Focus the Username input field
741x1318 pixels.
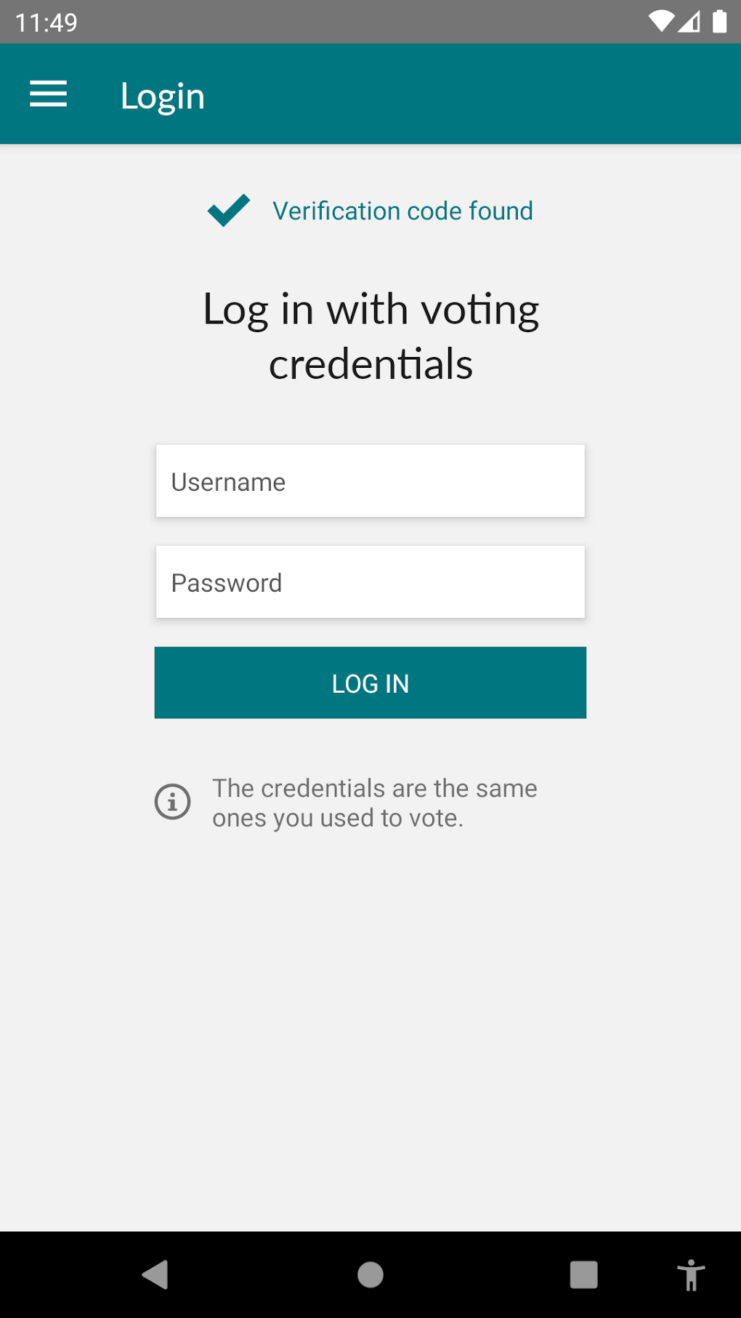coord(370,481)
